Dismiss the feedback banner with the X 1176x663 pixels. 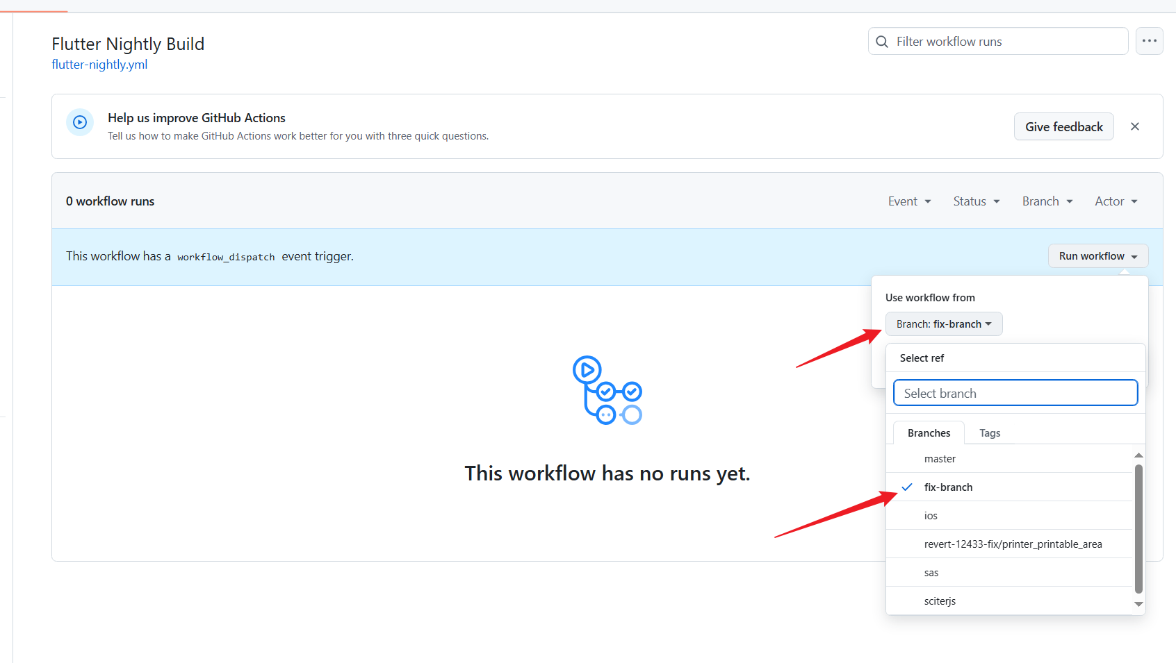[1135, 126]
